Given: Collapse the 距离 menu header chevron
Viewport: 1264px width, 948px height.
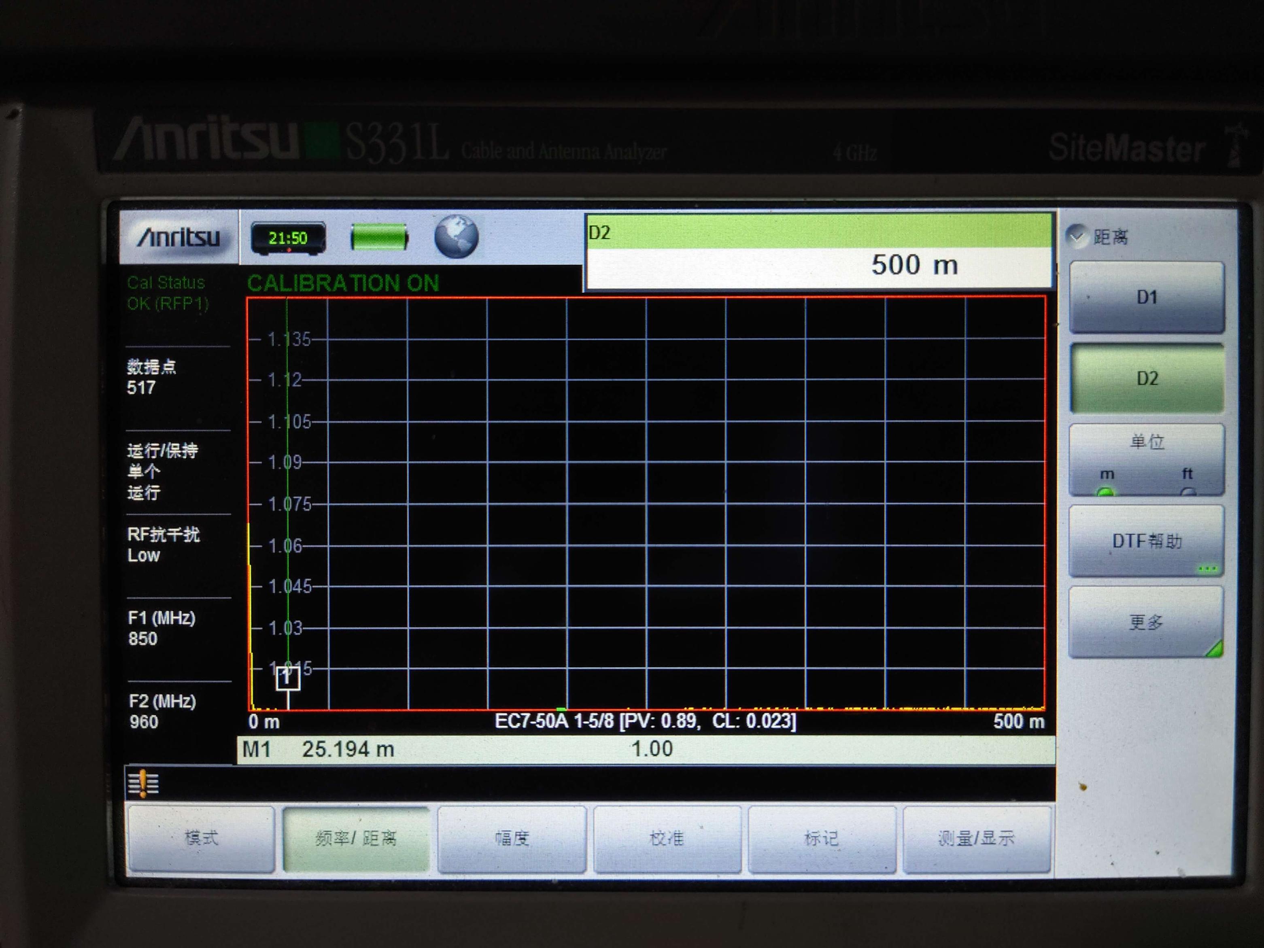Looking at the screenshot, I should [1077, 236].
